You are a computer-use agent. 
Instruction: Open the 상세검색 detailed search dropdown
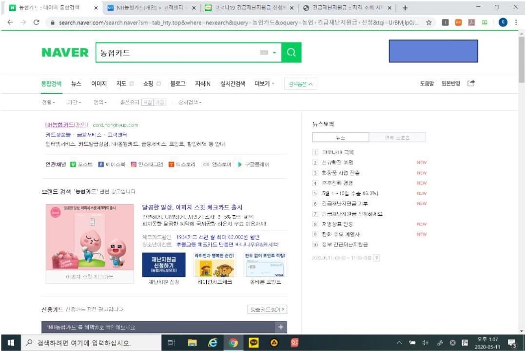click(190, 102)
